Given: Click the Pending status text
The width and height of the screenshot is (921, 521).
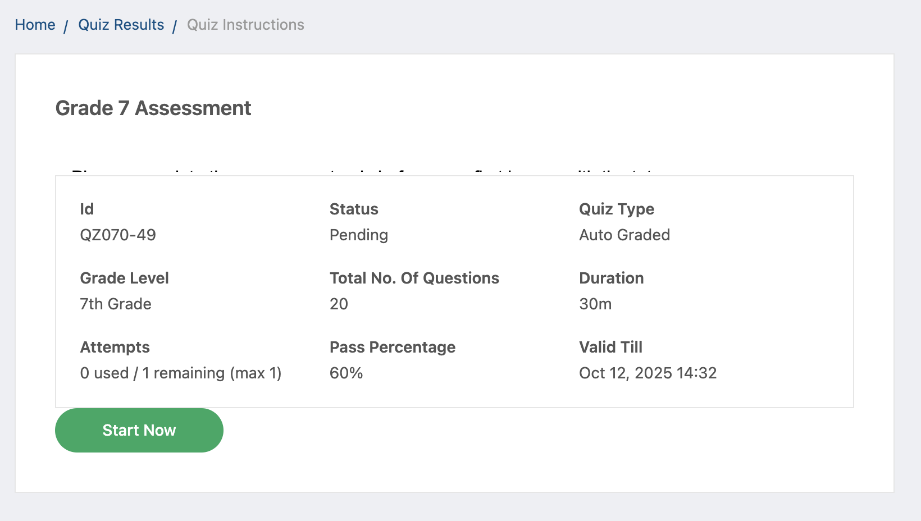Looking at the screenshot, I should [x=358, y=235].
